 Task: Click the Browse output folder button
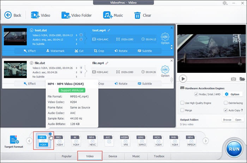227,120
